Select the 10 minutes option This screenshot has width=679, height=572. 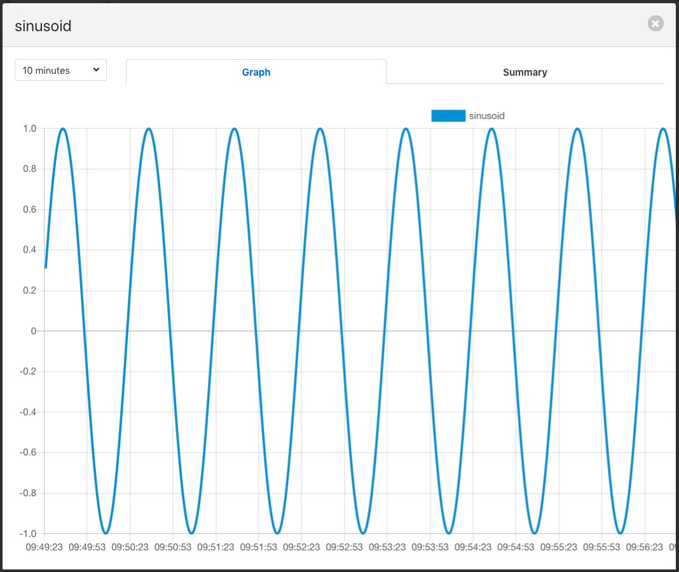coord(51,70)
